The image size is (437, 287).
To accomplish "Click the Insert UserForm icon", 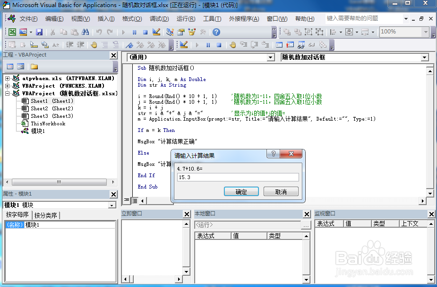I will [x=23, y=32].
